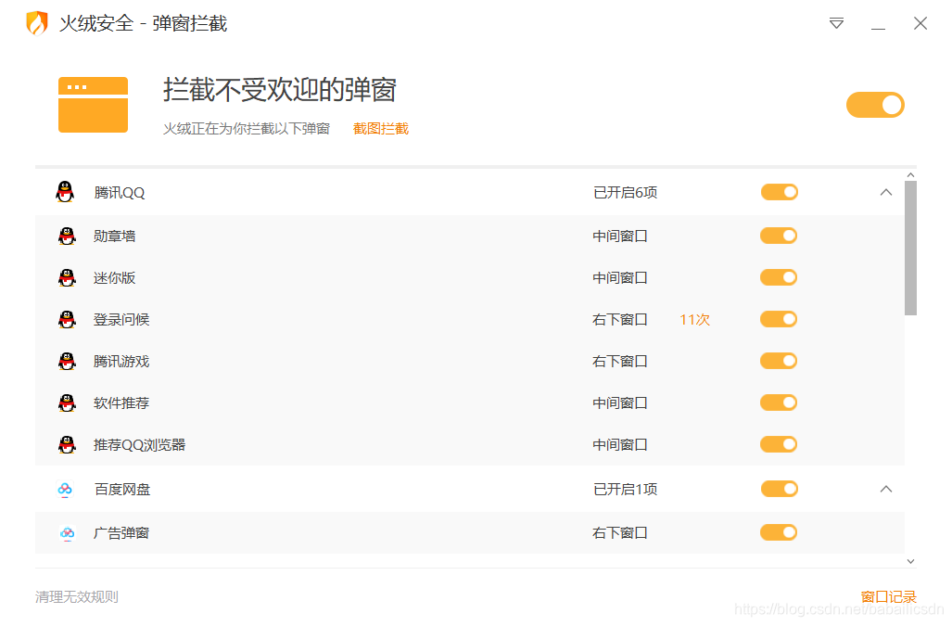This screenshot has width=952, height=626.
Task: Open the 截图拦截 link
Action: [x=381, y=129]
